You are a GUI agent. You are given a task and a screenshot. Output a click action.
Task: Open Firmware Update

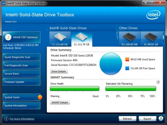[x=21, y=82]
